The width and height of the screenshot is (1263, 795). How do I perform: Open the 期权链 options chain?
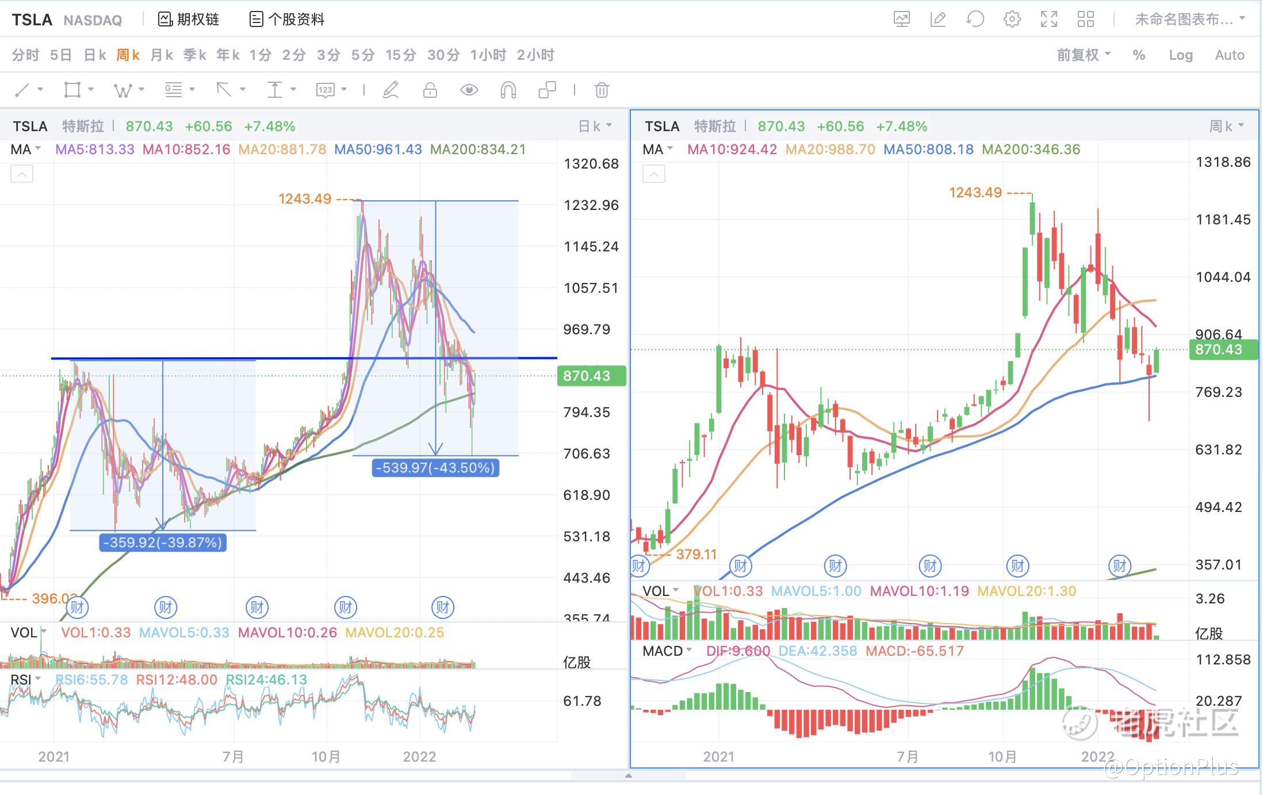point(189,19)
